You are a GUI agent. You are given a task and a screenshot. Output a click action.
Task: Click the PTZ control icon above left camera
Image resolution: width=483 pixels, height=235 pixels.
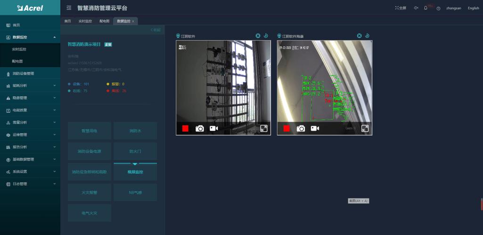258,36
